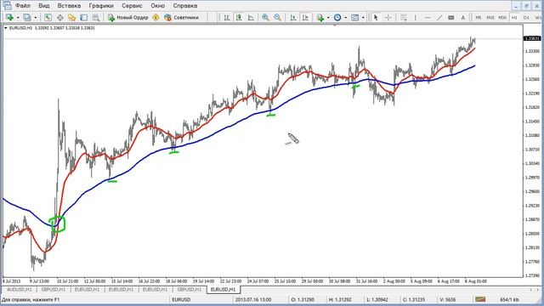The height and width of the screenshot is (306, 544).
Task: Open the Справка menu
Action: 185,6
